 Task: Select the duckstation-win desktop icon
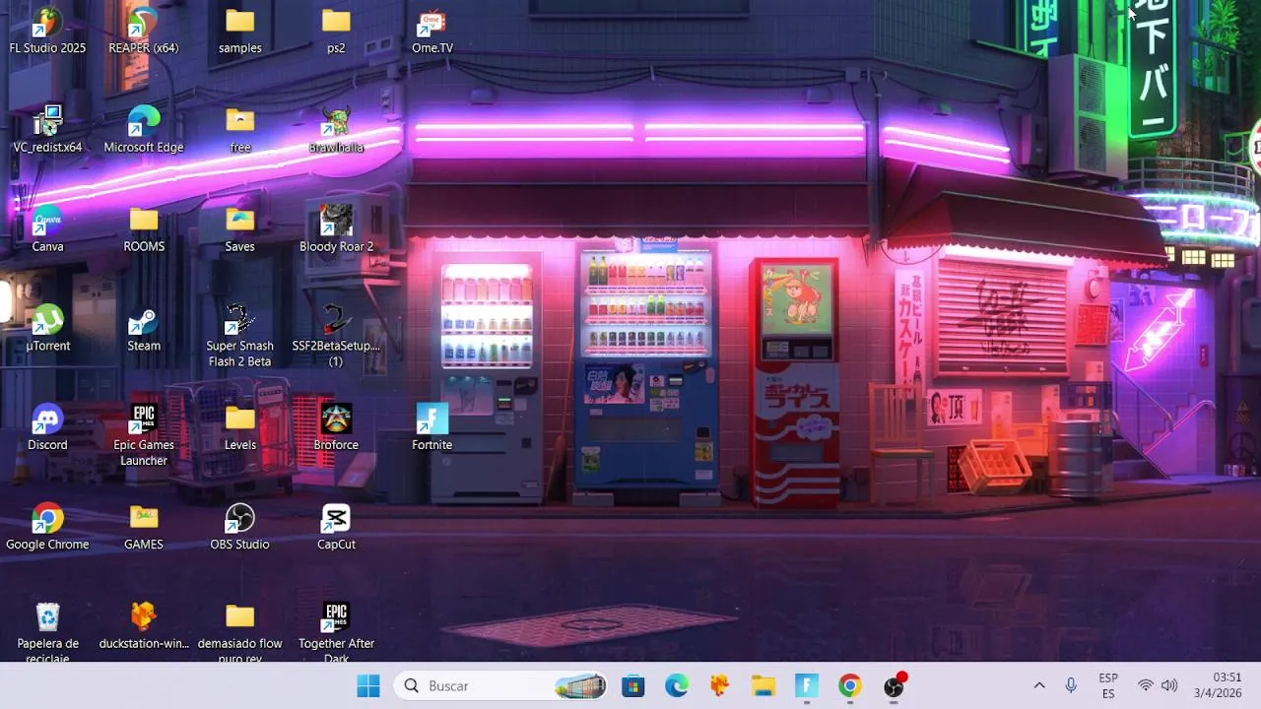click(144, 626)
